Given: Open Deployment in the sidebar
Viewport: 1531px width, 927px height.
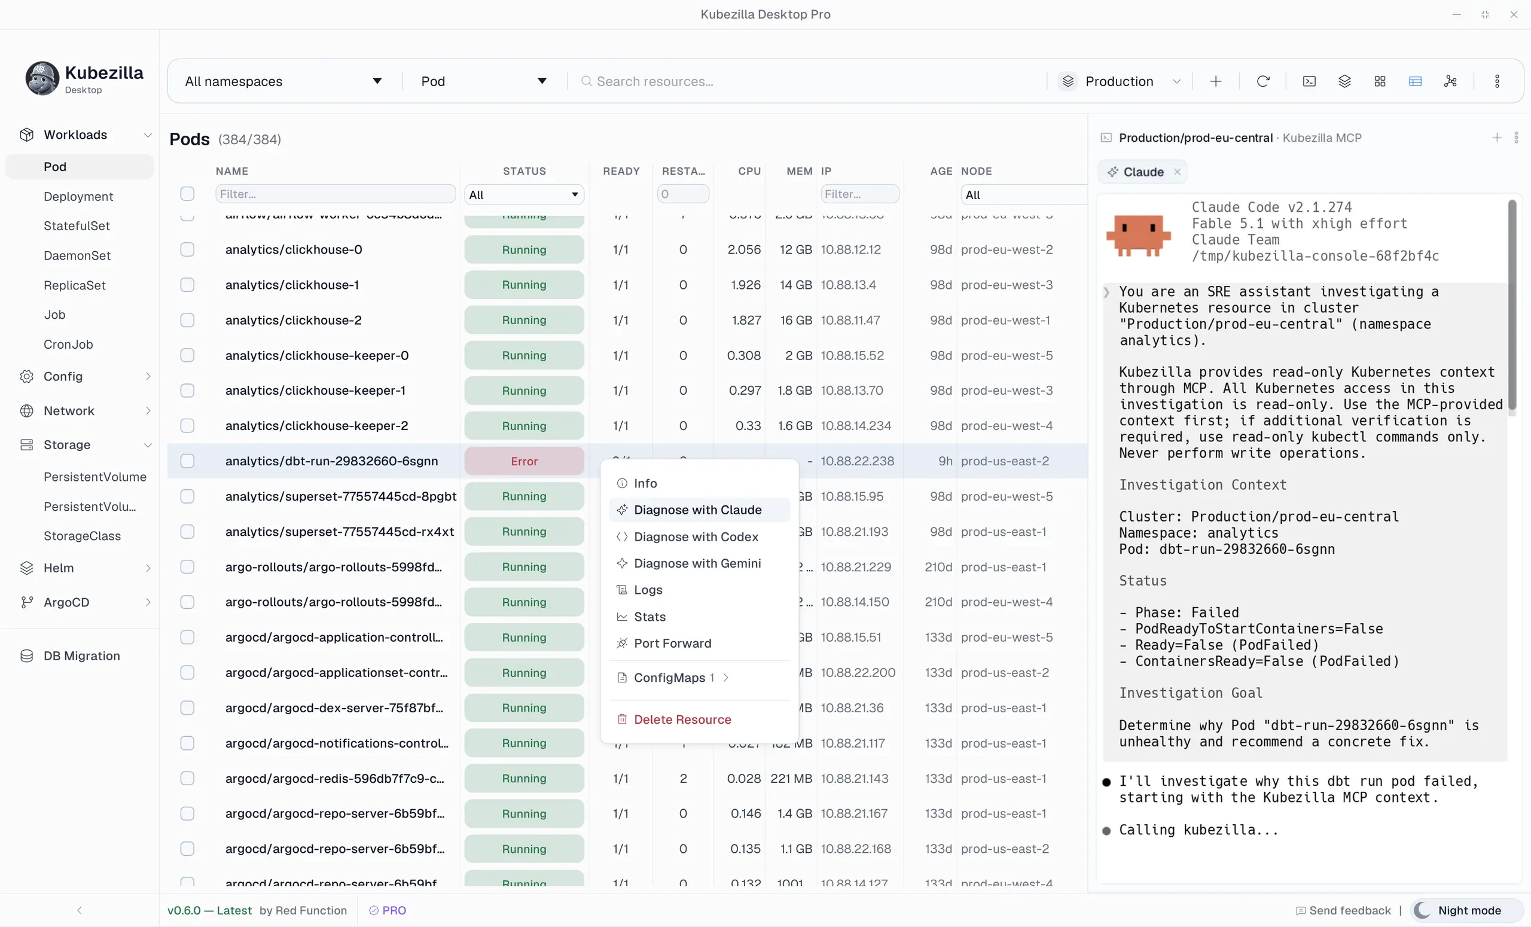Looking at the screenshot, I should click(x=78, y=196).
